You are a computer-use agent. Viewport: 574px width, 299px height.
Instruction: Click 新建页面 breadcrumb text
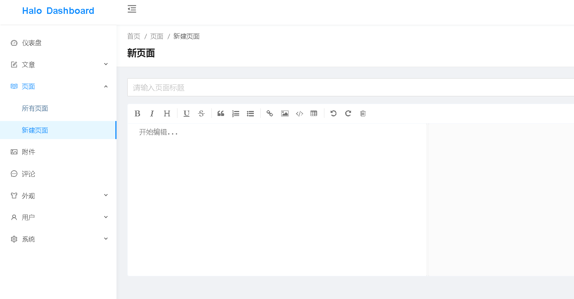coord(187,36)
